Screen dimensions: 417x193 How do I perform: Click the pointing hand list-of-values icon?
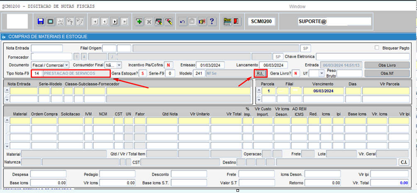coord(202,22)
